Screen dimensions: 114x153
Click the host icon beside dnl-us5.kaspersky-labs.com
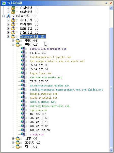(23, 106)
